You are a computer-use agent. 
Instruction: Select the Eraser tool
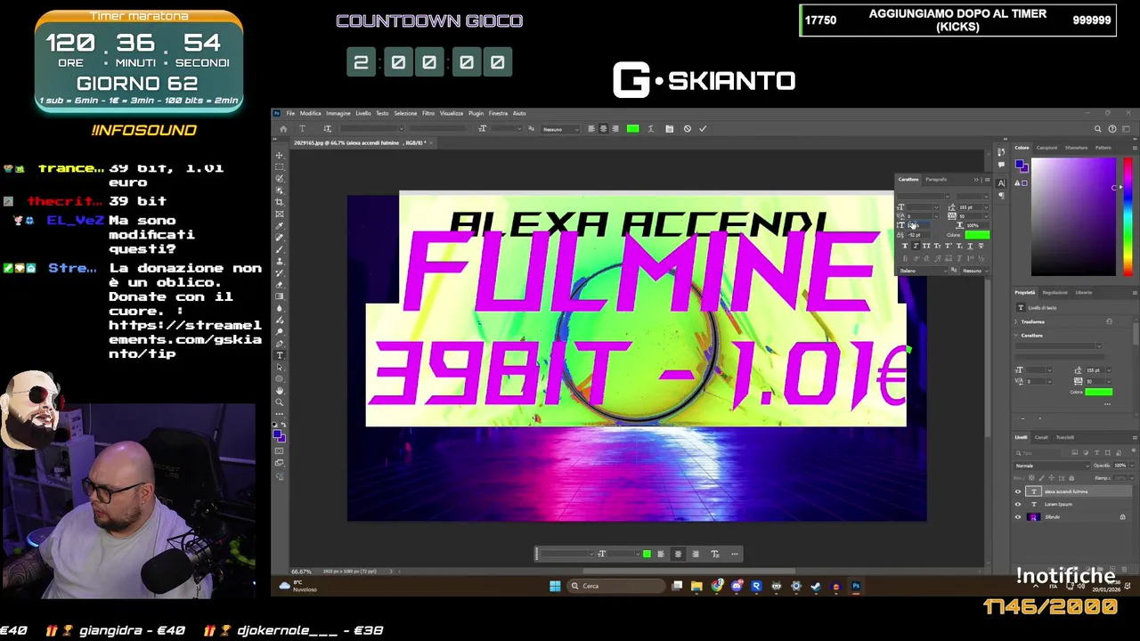(x=279, y=285)
